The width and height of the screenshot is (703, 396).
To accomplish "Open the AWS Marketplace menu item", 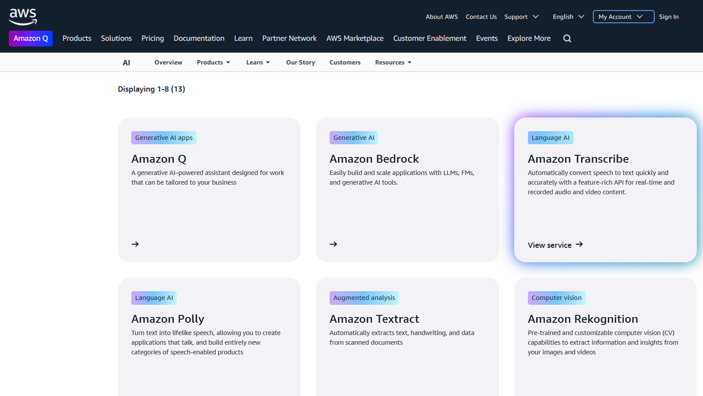I will tap(355, 38).
